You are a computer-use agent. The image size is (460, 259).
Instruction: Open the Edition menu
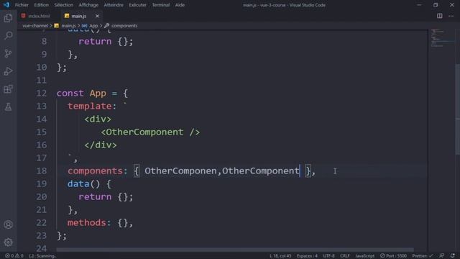(42, 5)
